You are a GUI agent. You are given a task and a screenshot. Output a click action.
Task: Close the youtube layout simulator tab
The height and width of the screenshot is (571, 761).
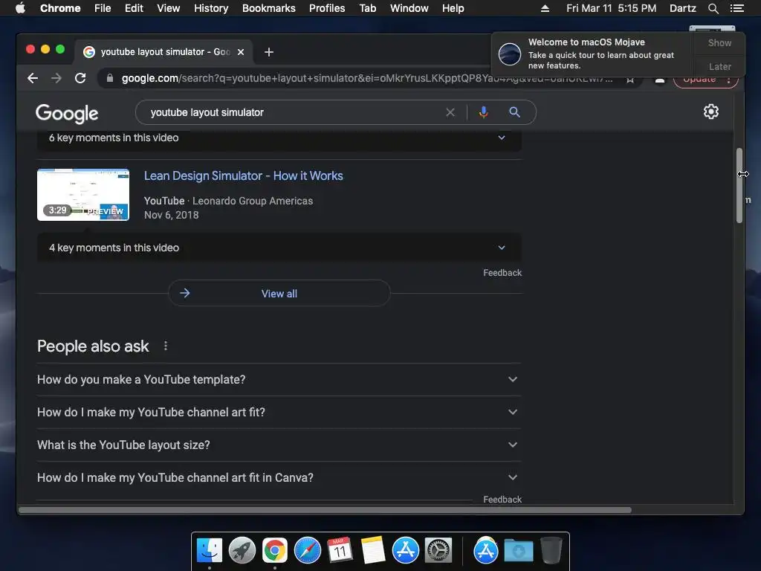point(241,52)
